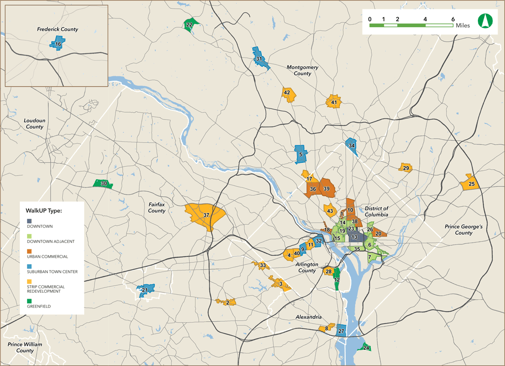Click yellow map area numbered 43
This screenshot has width=505, height=366.
click(x=330, y=211)
